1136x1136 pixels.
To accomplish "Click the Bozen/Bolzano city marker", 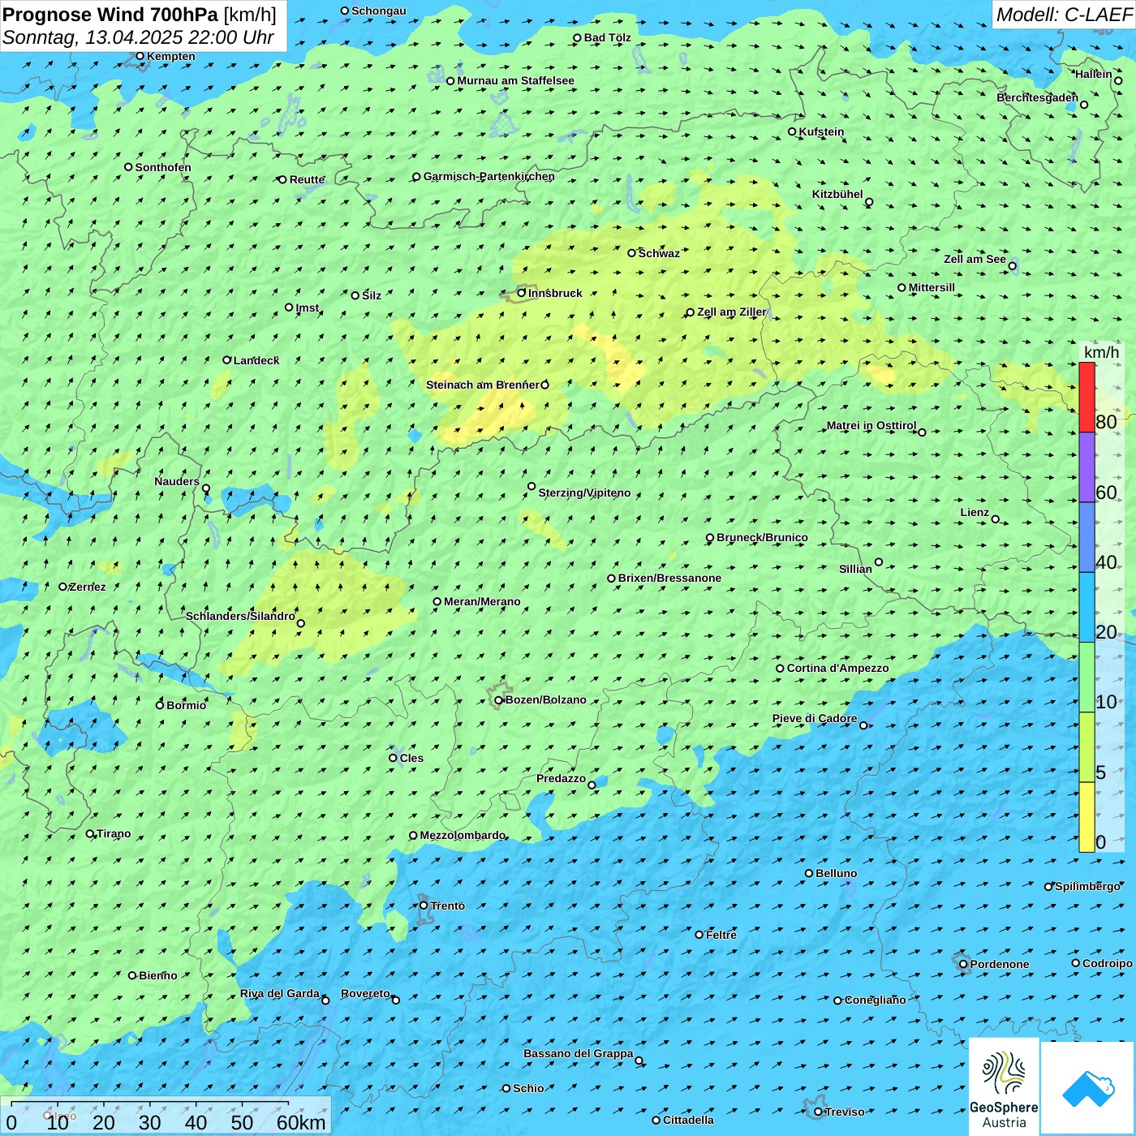I will coord(499,700).
